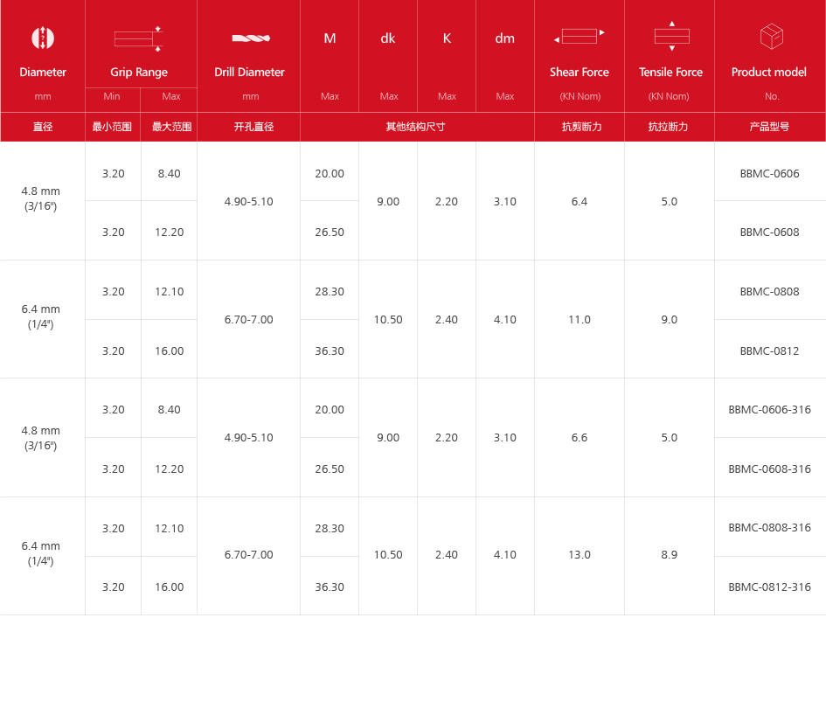
Task: Select the dk column header
Action: [x=388, y=38]
